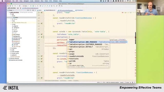Choose TableEncryption.CUSTOMER_MANAGED completion
Screen dimensions: 164x92
click(x=88, y=44)
